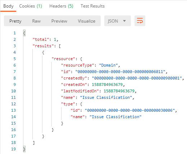Screen dimensions: 187x154
Task: Select the Pretty view mode
Action: pyautogui.click(x=15, y=21)
